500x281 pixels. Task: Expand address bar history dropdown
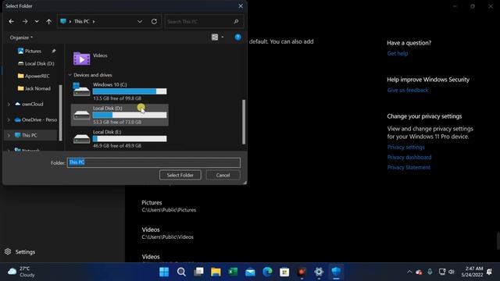tap(140, 21)
